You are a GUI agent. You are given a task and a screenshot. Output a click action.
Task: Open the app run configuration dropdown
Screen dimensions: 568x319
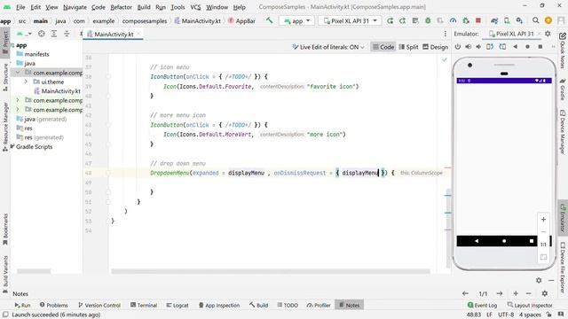(297, 21)
